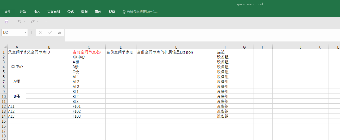Expand the Name Box dropdown arrow
The width and height of the screenshot is (340, 140).
pyautogui.click(x=25, y=32)
